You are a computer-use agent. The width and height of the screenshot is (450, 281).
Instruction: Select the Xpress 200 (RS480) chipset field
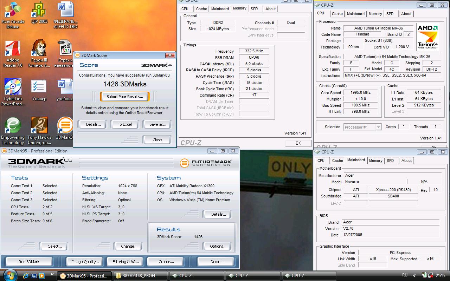(x=393, y=190)
